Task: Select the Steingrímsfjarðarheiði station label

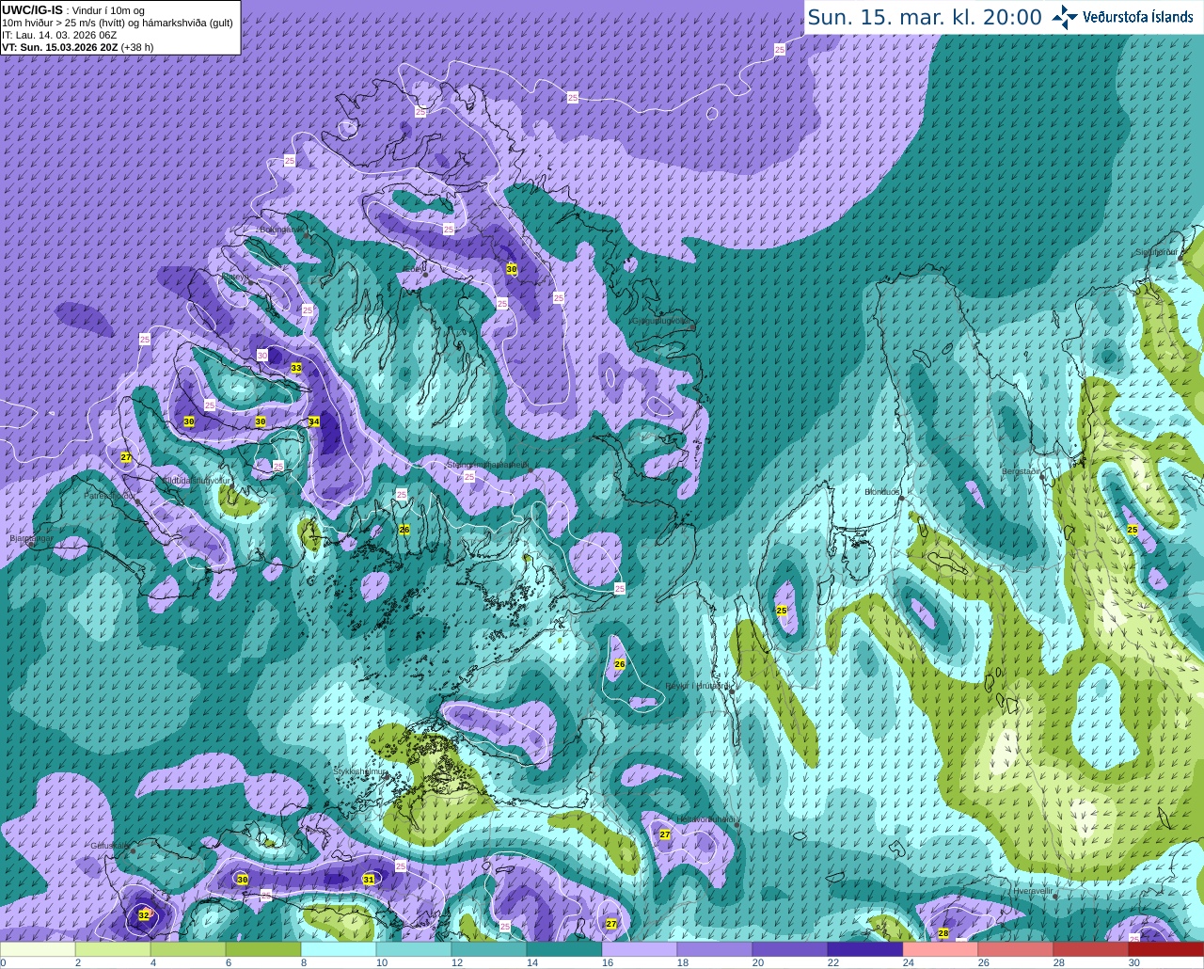Action: [x=487, y=464]
